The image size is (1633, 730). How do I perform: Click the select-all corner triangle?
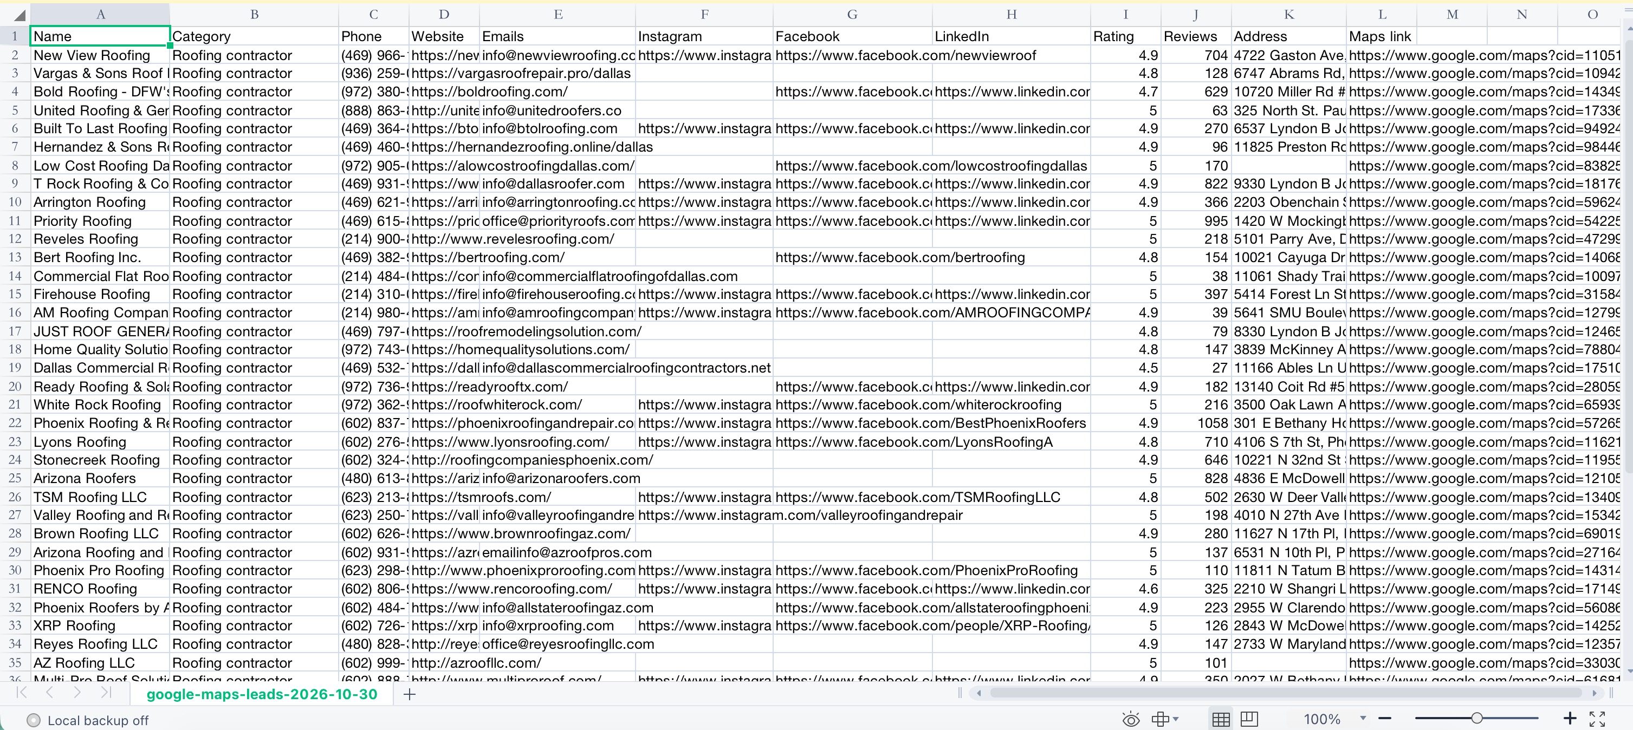tap(20, 15)
